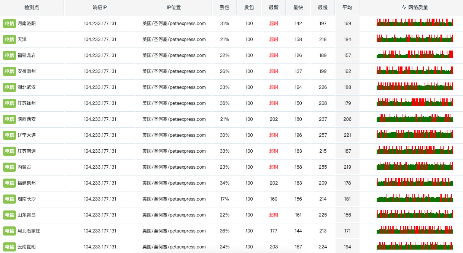Click the 电信 badge beside 天津
The height and width of the screenshot is (253, 463).
[x=10, y=40]
